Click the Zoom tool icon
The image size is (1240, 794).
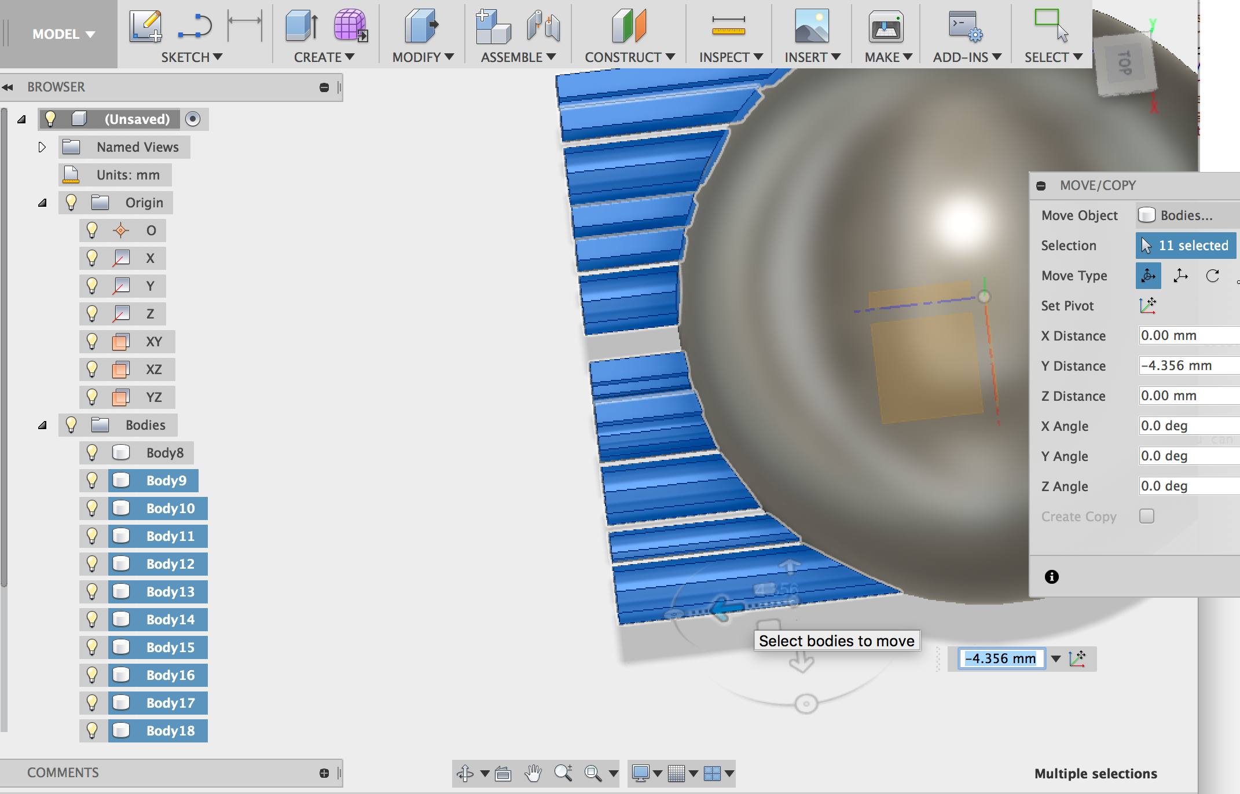click(x=563, y=773)
